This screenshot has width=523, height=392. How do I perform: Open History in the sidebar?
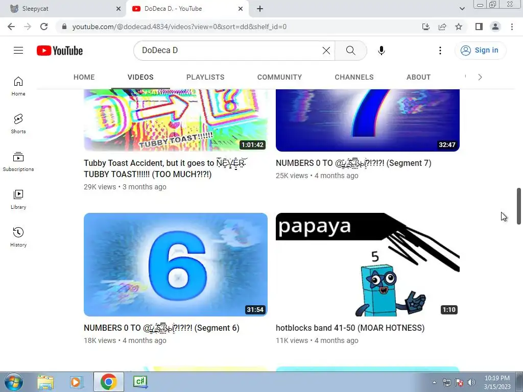(18, 237)
